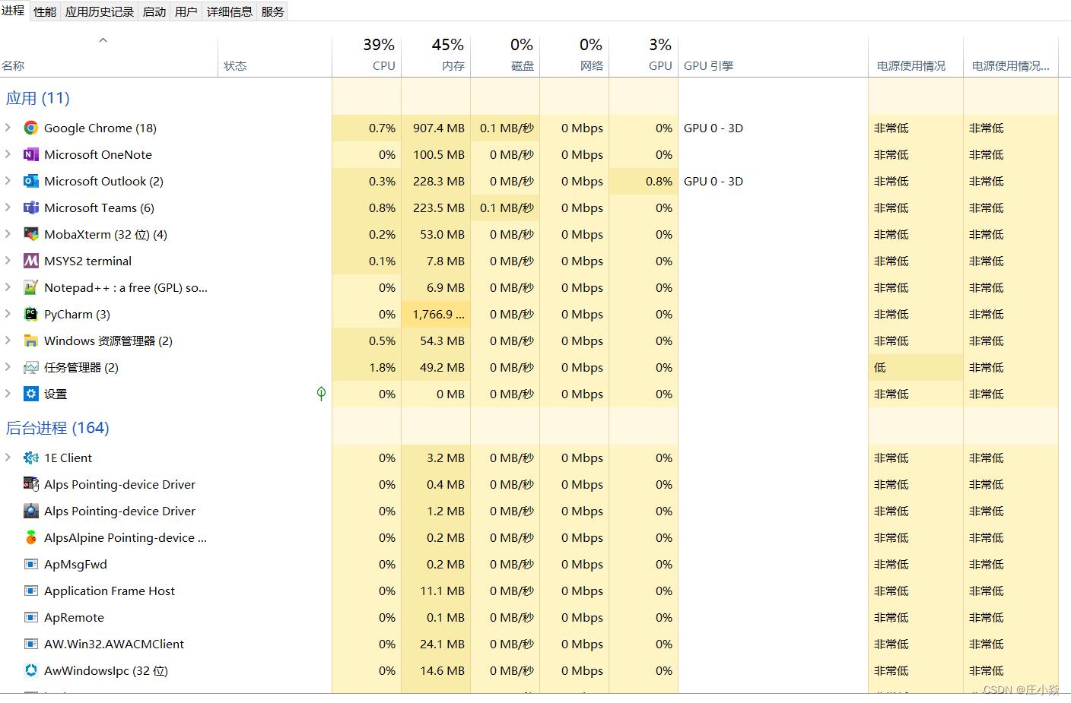Sort by the 电源使用情况 column header

coord(915,55)
